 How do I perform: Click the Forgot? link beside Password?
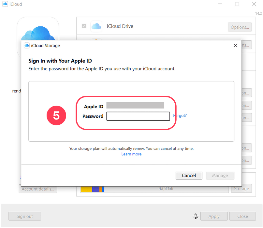[180, 116]
